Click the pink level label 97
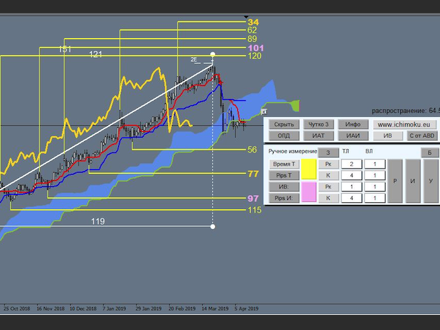 pyautogui.click(x=253, y=199)
